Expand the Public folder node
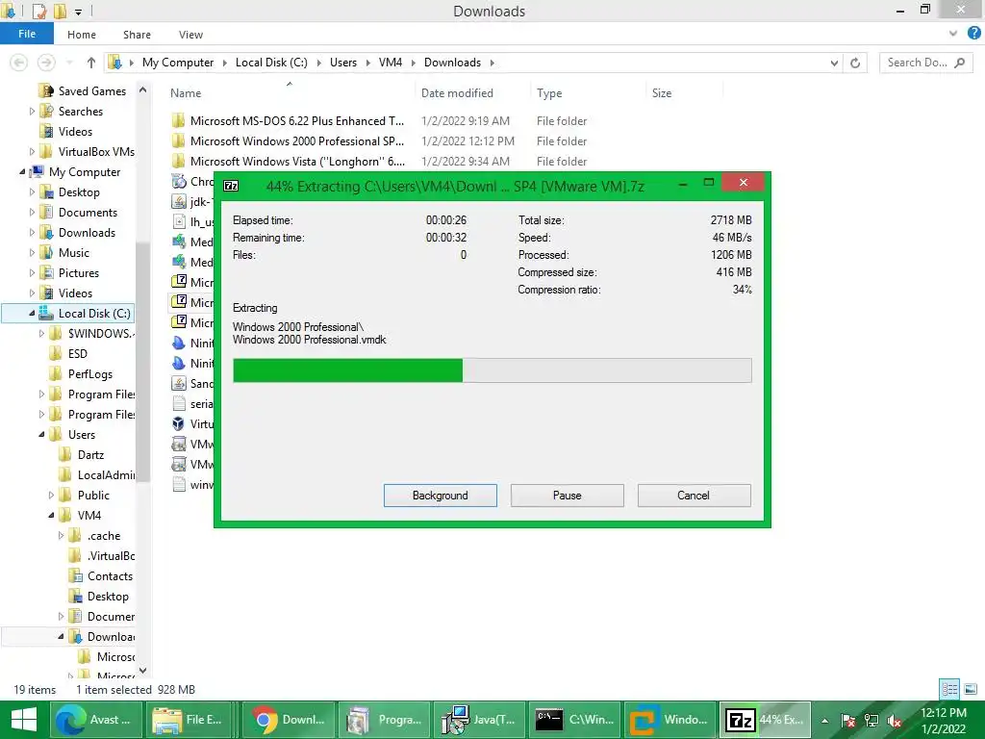Screen dimensions: 985x739 click(x=52, y=496)
